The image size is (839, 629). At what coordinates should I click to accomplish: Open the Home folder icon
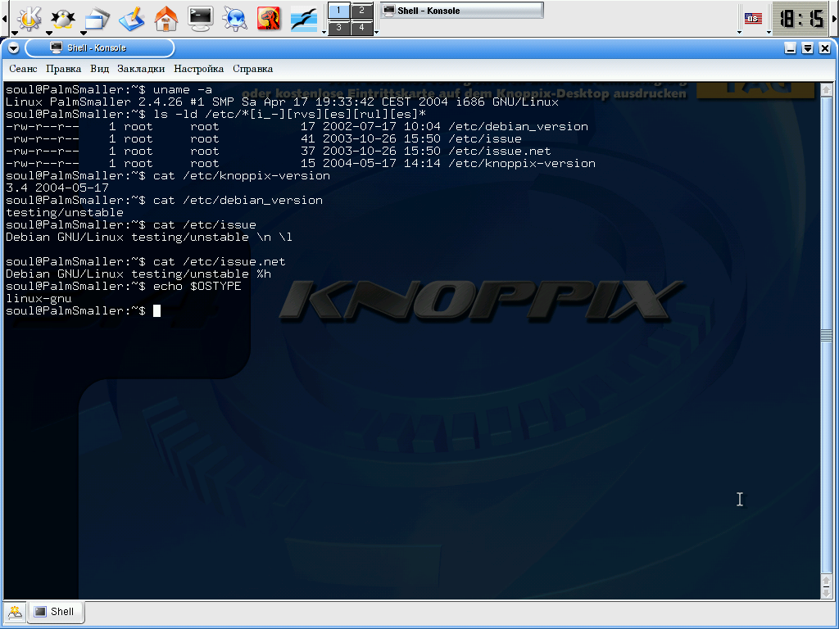coord(166,18)
